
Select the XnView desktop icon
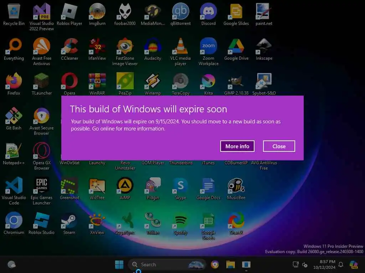[x=97, y=223]
